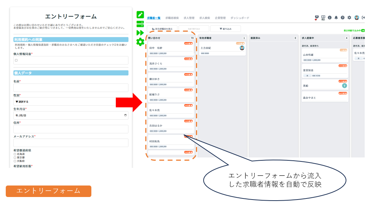Open the gear settings icon in header
The image size is (378, 206).
point(349,18)
